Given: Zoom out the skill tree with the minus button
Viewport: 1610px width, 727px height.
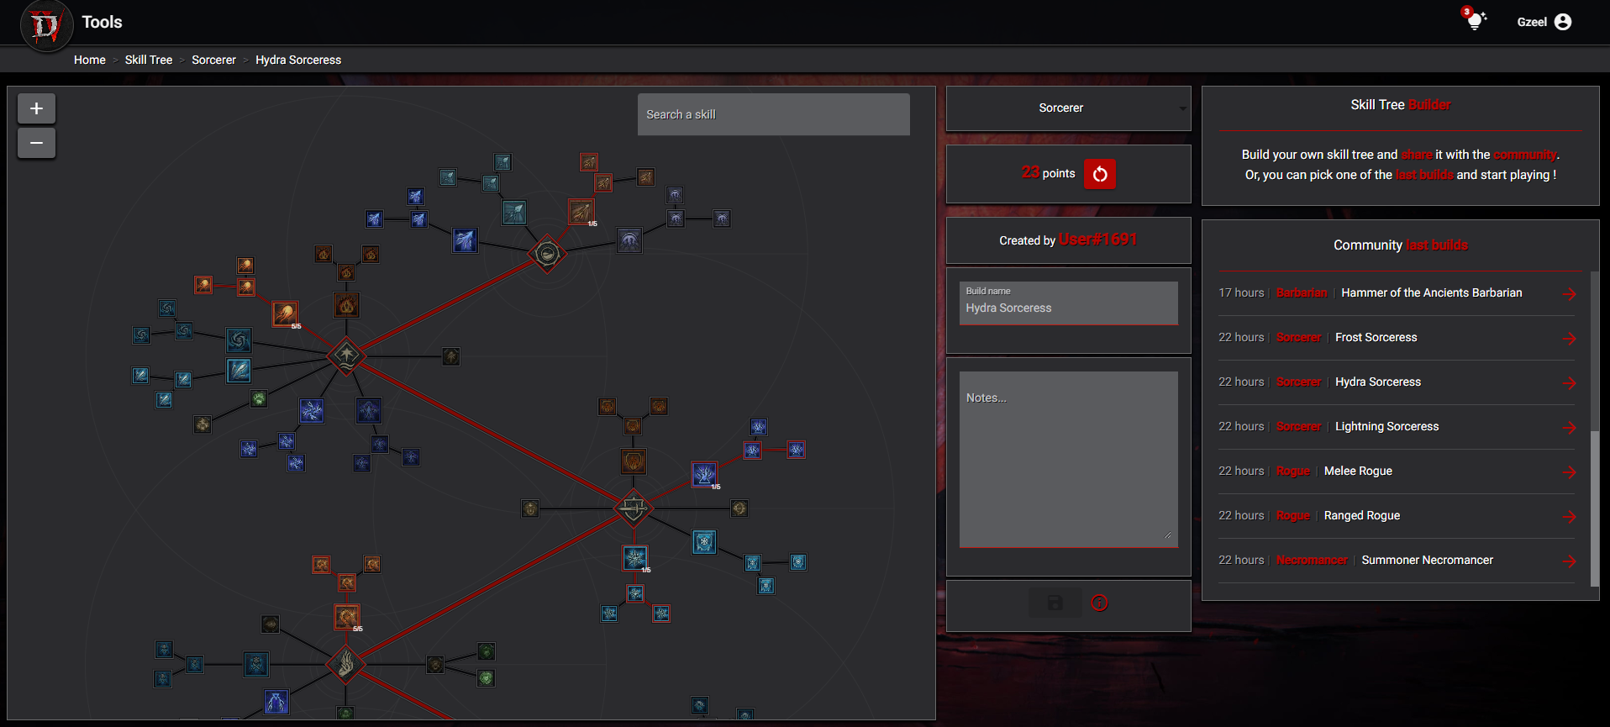Looking at the screenshot, I should (x=36, y=143).
